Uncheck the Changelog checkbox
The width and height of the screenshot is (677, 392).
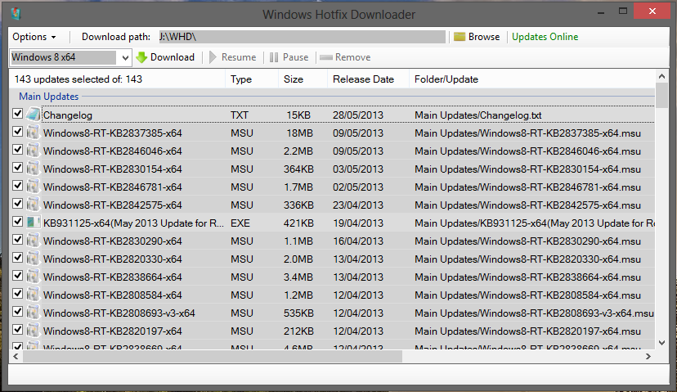coord(18,115)
